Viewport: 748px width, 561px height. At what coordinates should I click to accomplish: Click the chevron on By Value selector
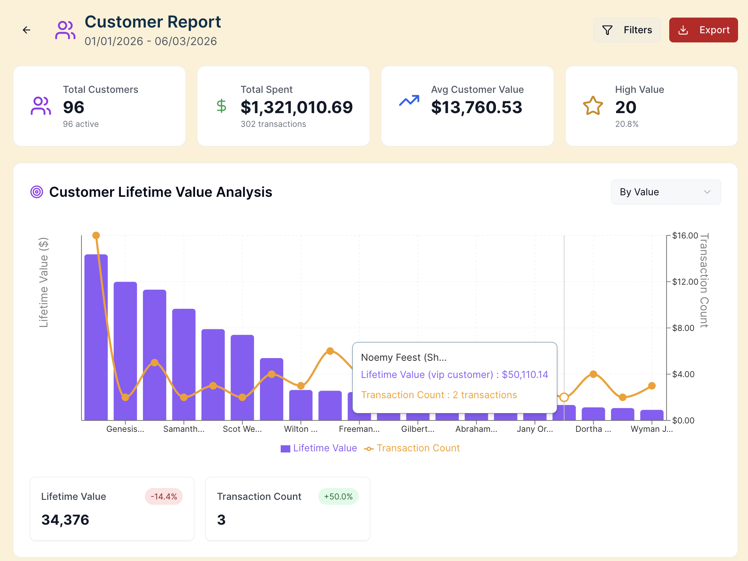click(707, 192)
